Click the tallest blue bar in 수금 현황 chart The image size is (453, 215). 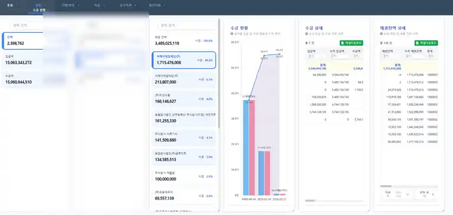(x=246, y=148)
